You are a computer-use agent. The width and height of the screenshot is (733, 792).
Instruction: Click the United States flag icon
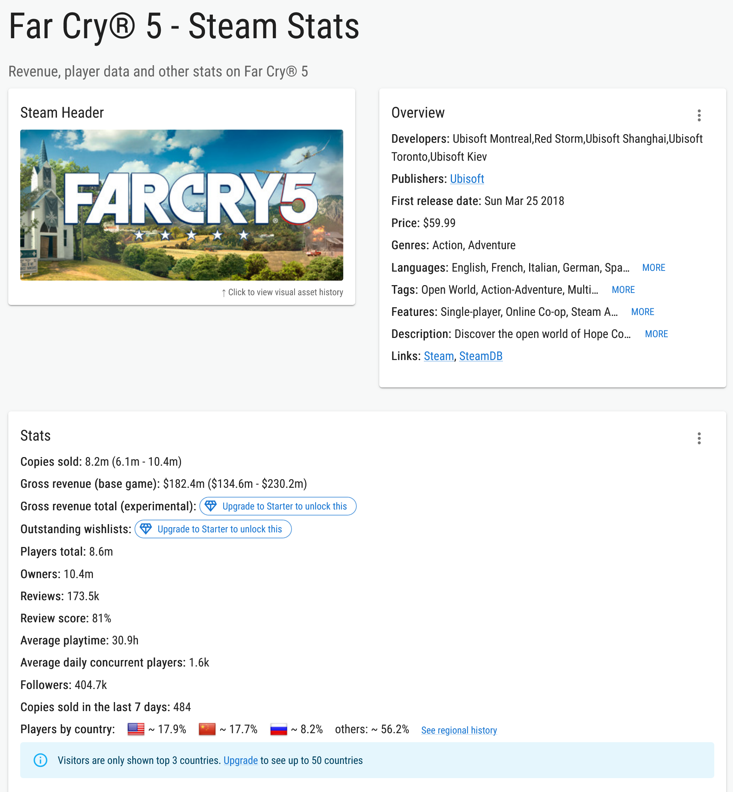pyautogui.click(x=136, y=729)
